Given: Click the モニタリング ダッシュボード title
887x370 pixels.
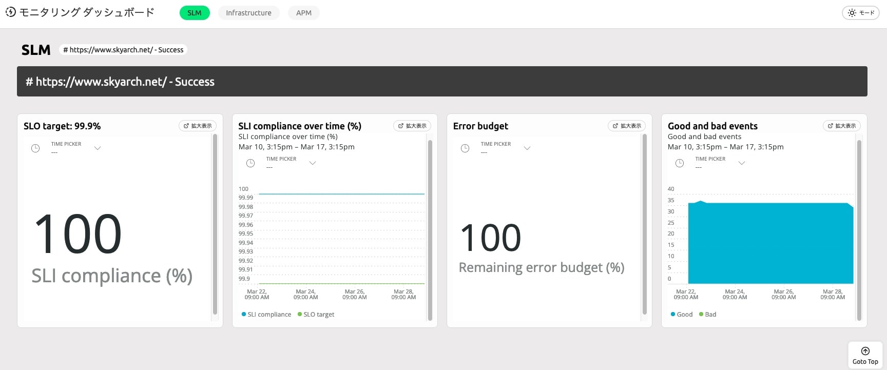Looking at the screenshot, I should (87, 12).
